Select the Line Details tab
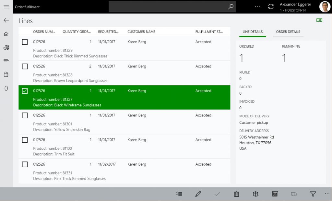Viewport: 332px width, 201px height. pos(253,32)
